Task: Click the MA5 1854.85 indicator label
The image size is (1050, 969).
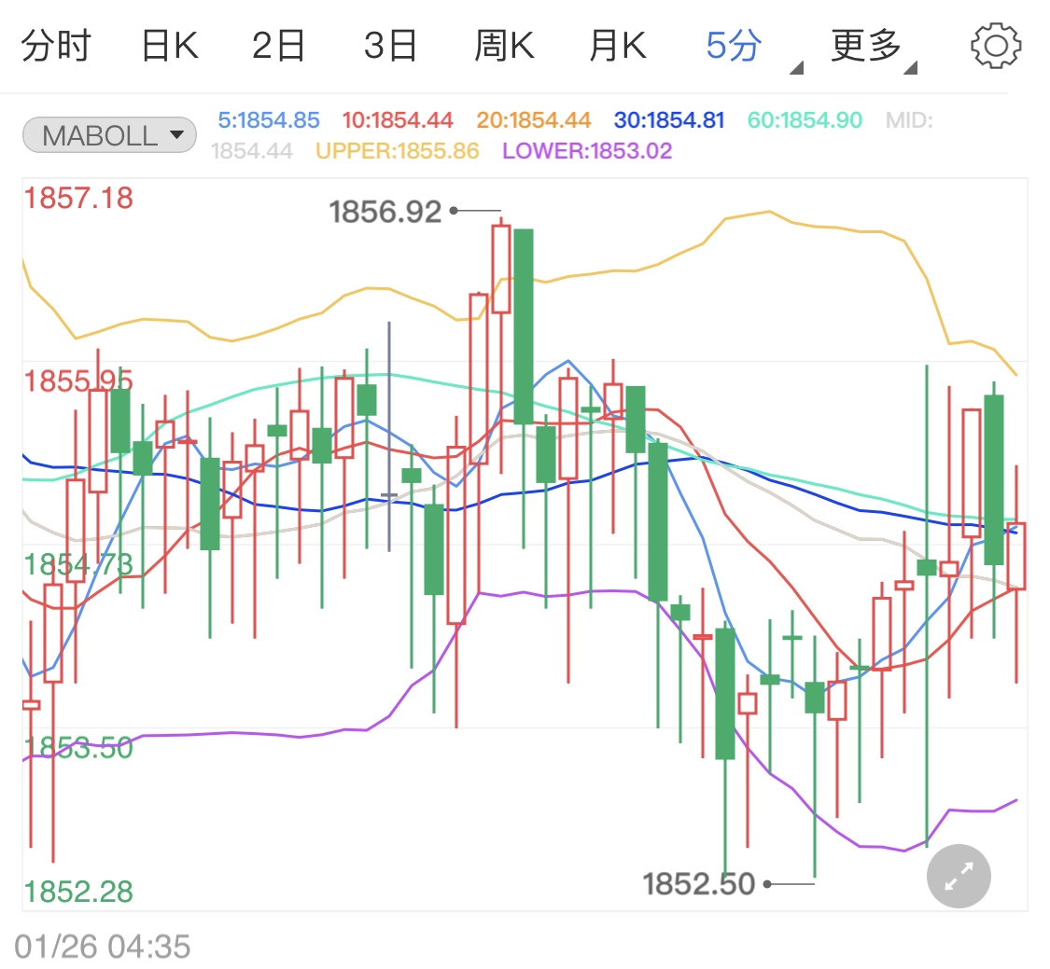Action: pyautogui.click(x=270, y=119)
